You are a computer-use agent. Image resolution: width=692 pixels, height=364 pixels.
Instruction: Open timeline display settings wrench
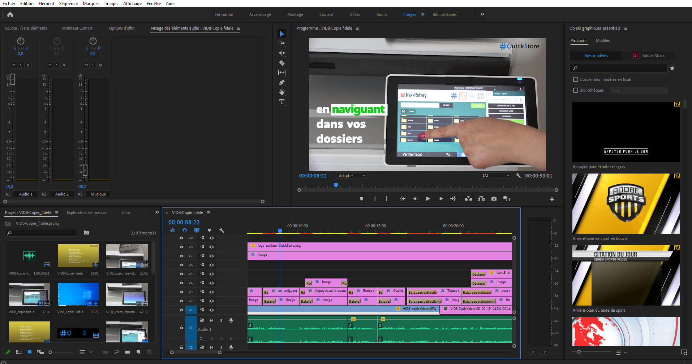[222, 230]
